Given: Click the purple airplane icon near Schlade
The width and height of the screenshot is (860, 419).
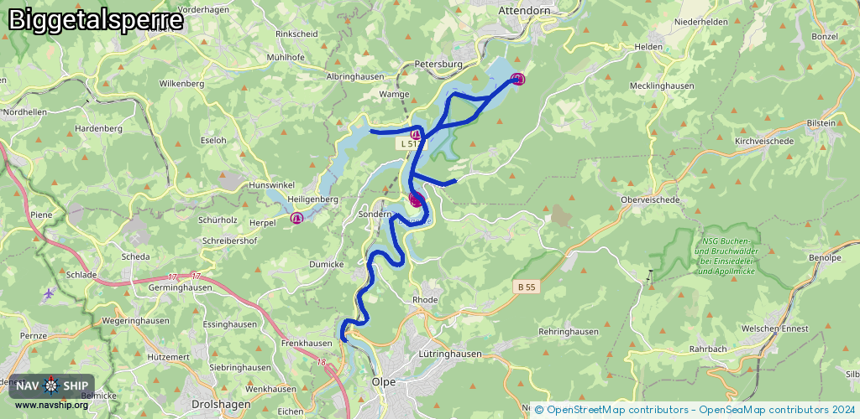Looking at the screenshot, I should [50, 293].
